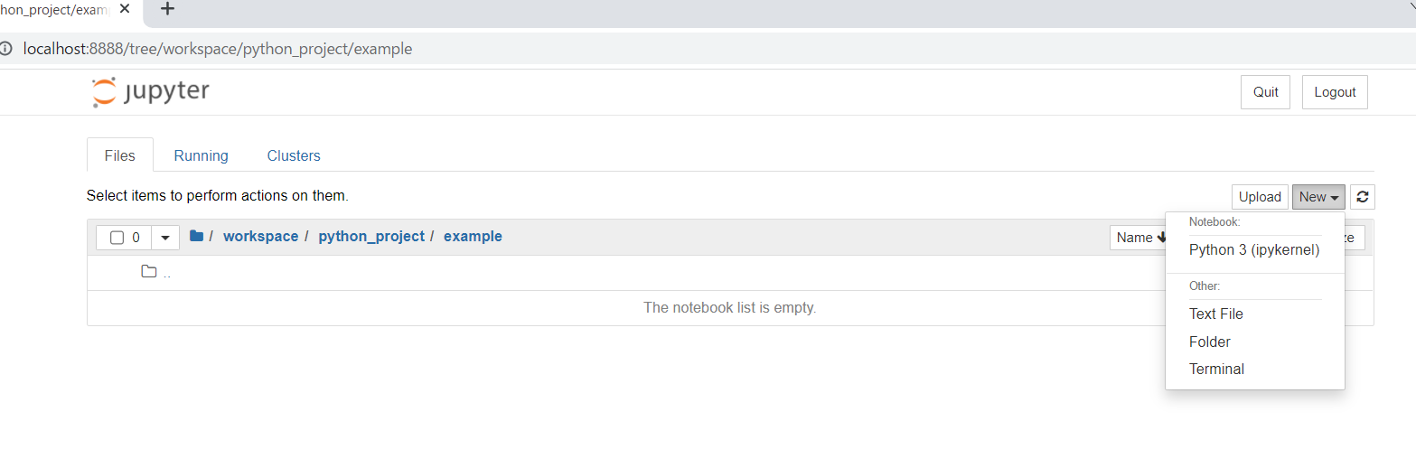Toggle the select all items checkbox
The image size is (1416, 459).
[117, 238]
